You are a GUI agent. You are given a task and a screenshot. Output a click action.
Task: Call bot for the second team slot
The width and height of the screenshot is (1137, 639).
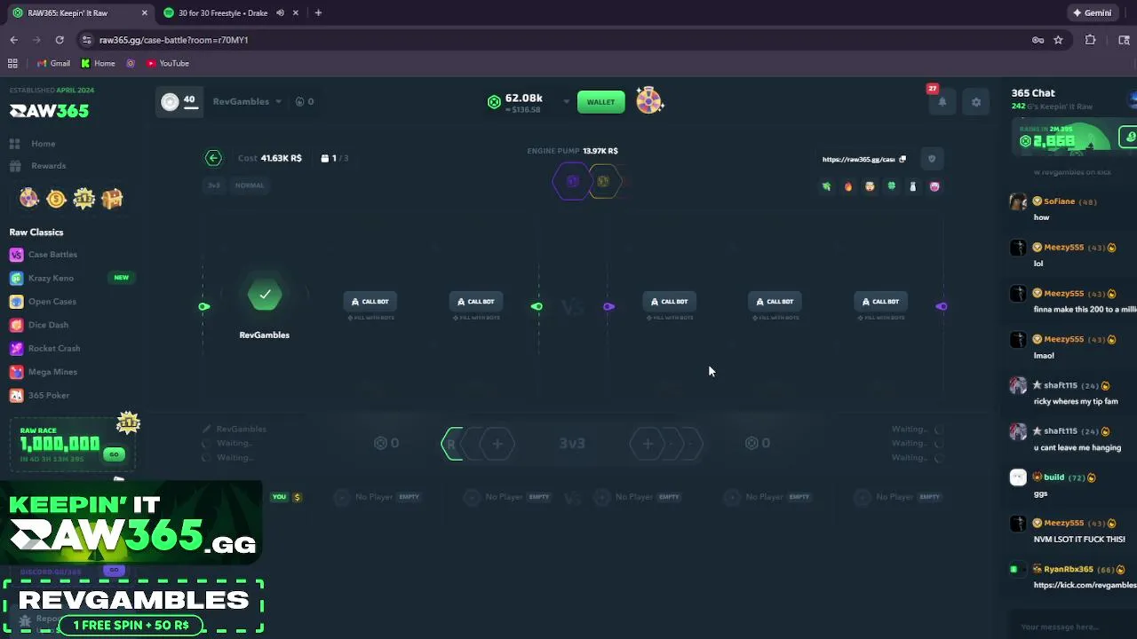pos(370,302)
